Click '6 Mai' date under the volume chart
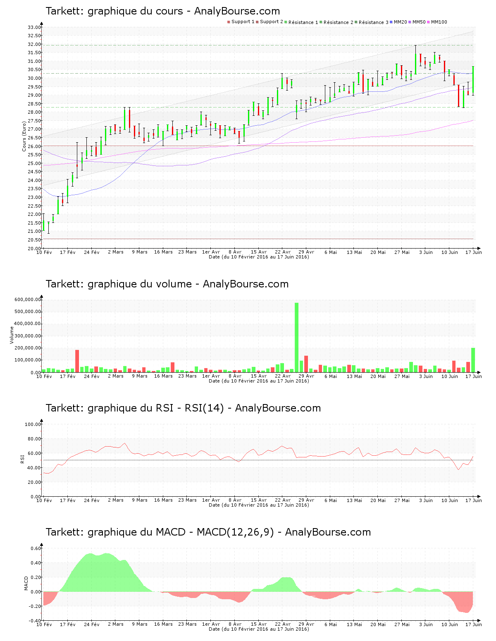 tap(331, 376)
